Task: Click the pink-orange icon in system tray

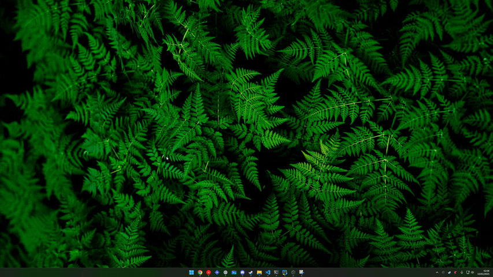Action: 455,272
